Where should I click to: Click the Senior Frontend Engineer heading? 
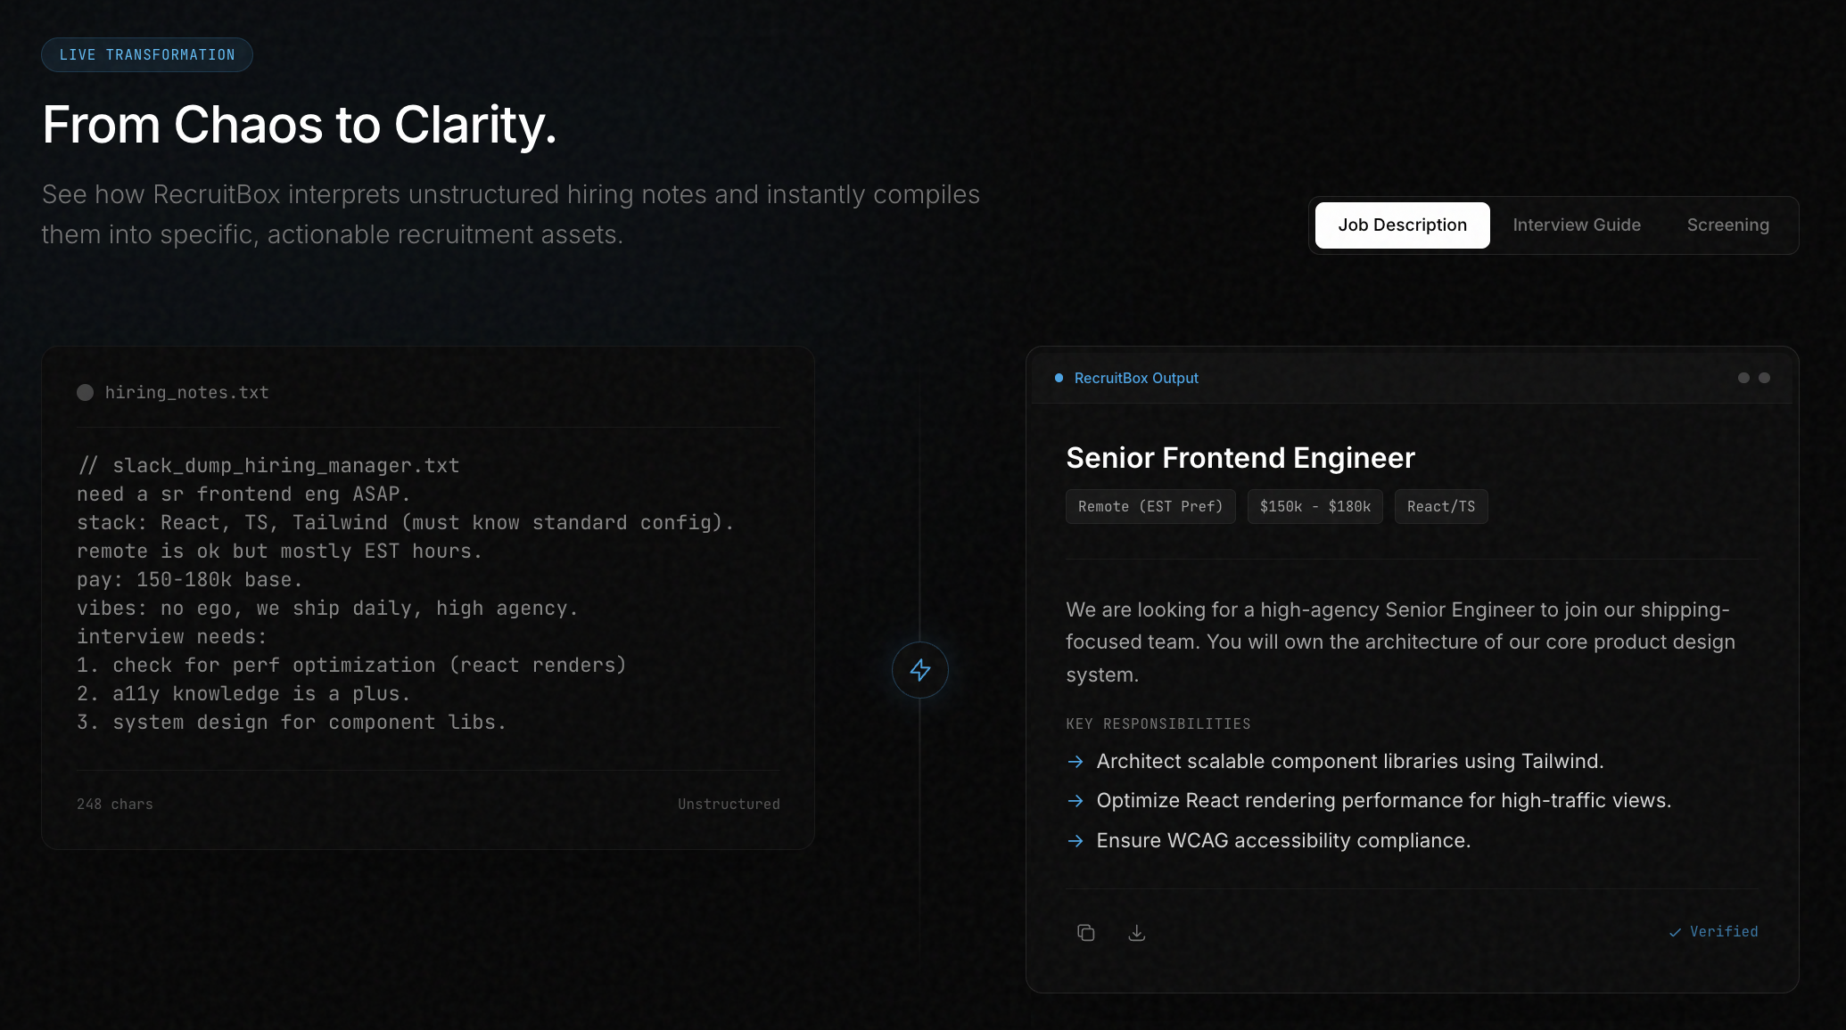point(1240,458)
